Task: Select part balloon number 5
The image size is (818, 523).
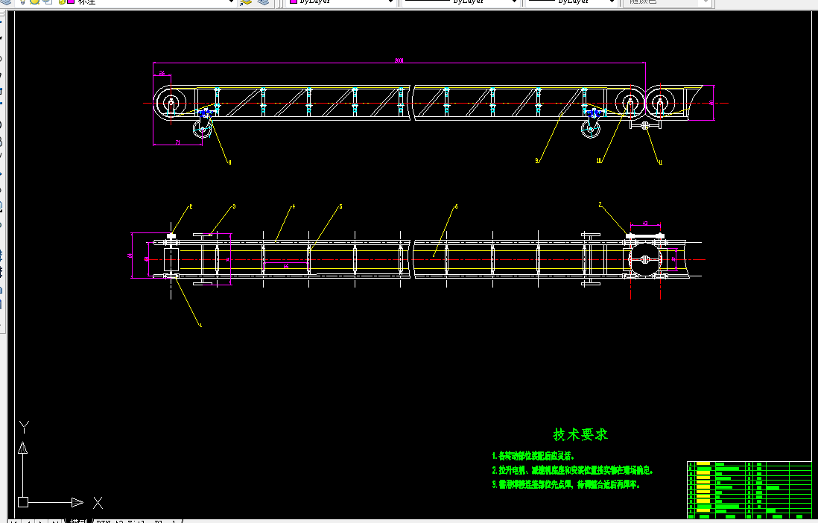Action: pyautogui.click(x=340, y=206)
